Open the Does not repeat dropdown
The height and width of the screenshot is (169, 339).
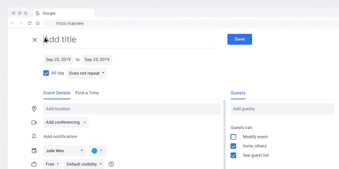click(87, 73)
